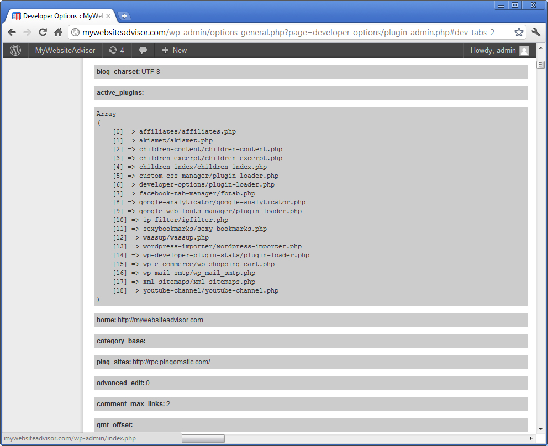548x446 pixels.
Task: Click the admin avatar image
Action: (x=524, y=51)
